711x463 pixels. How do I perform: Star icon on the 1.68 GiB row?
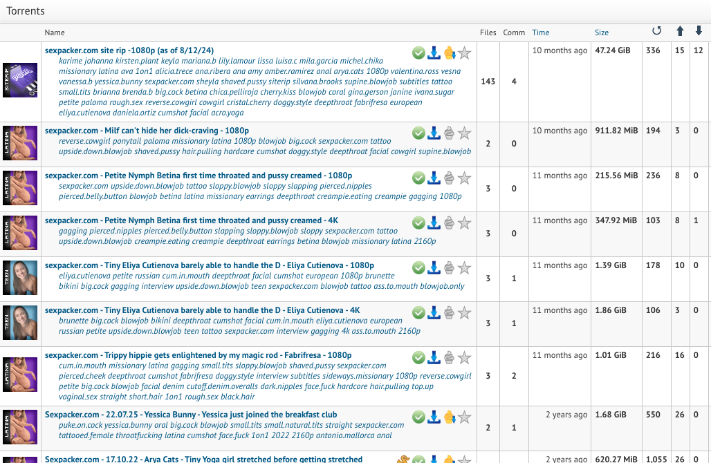[x=464, y=417]
